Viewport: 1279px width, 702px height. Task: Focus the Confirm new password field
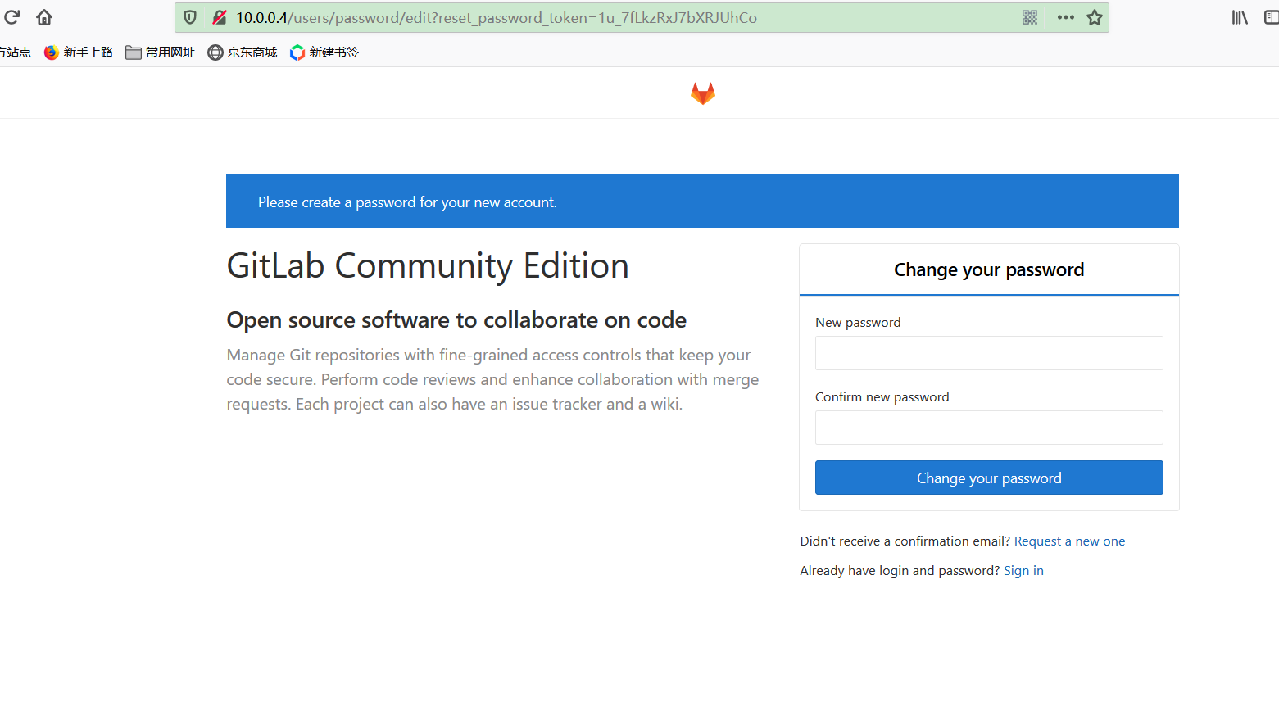coord(989,428)
